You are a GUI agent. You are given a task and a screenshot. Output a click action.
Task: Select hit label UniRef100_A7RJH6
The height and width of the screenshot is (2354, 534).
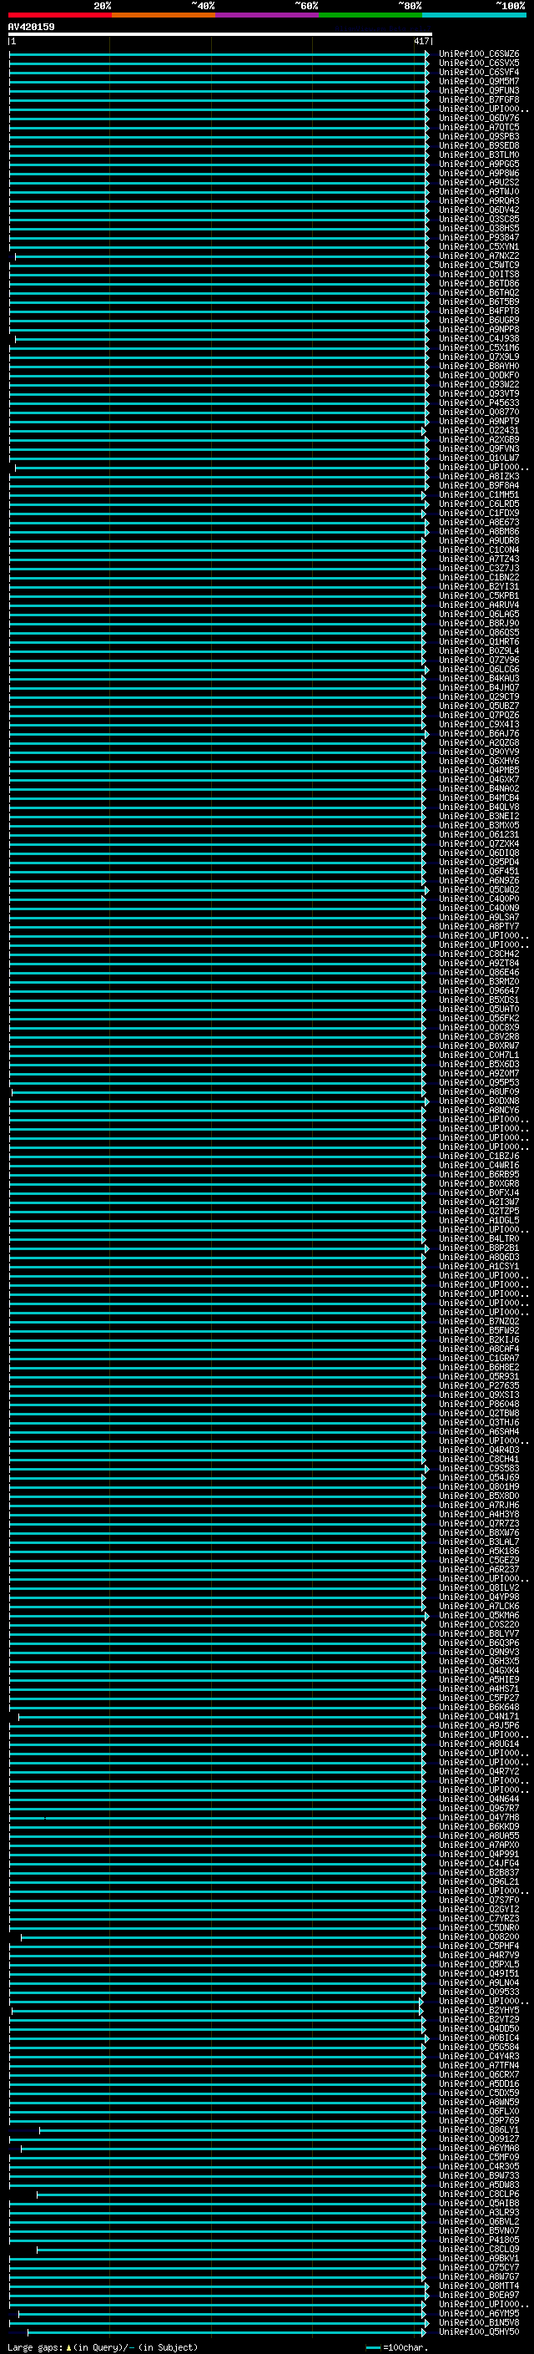pyautogui.click(x=479, y=1505)
